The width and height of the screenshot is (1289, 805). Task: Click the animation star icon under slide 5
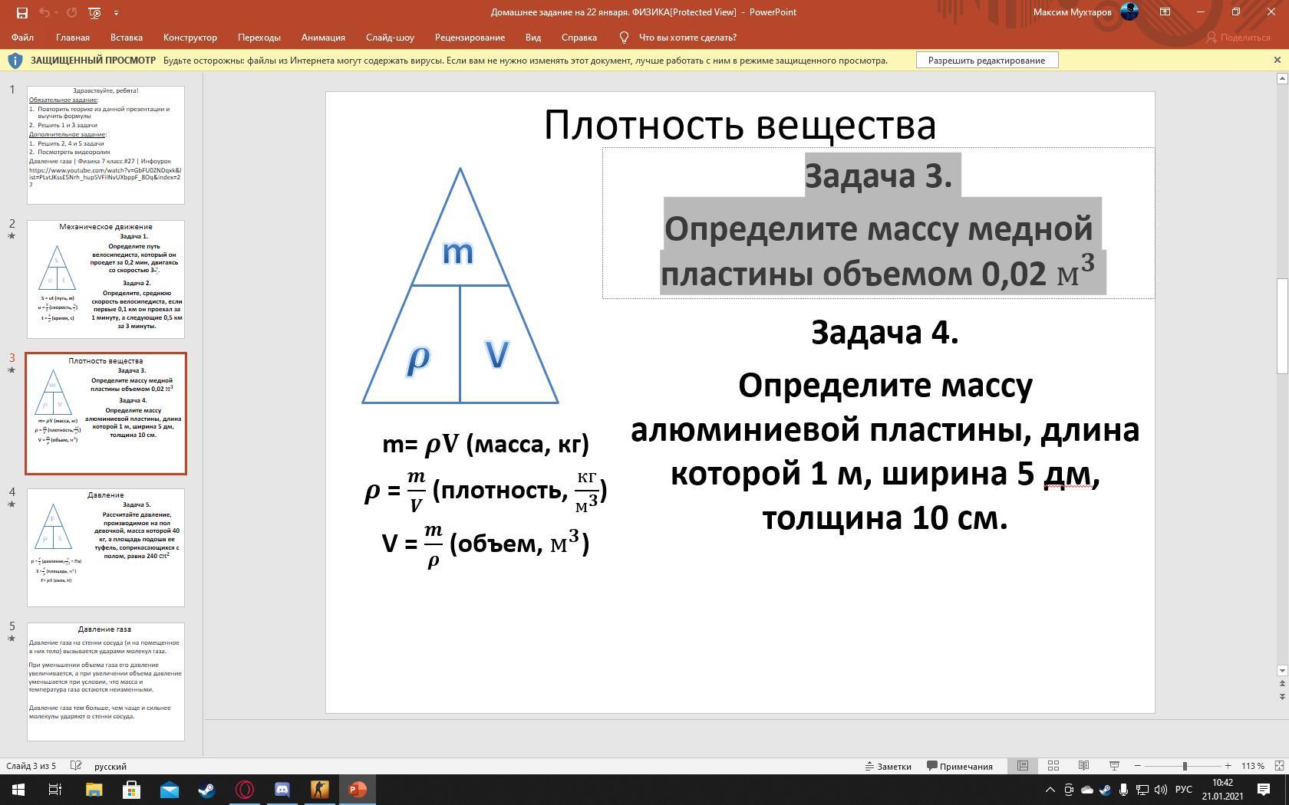[12, 639]
